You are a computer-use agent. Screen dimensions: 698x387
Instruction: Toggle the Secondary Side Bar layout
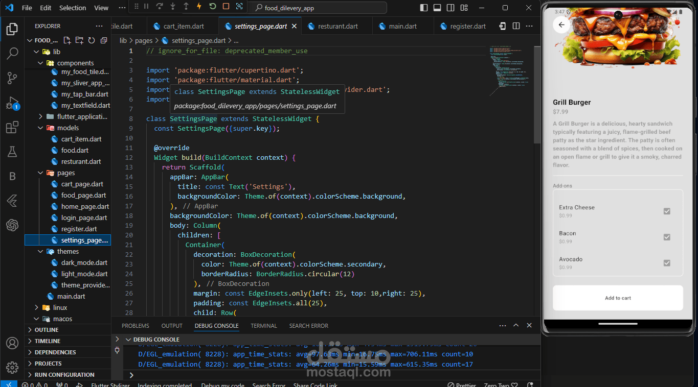point(451,8)
